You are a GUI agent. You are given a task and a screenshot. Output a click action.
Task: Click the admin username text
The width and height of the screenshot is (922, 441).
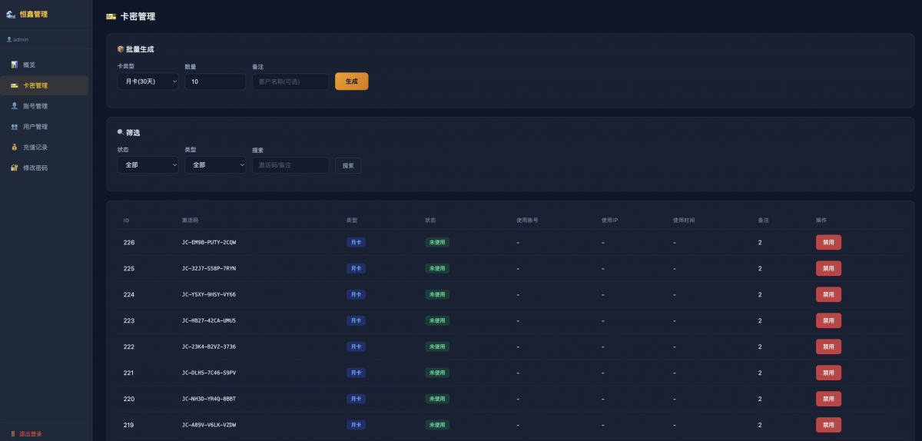(x=21, y=39)
